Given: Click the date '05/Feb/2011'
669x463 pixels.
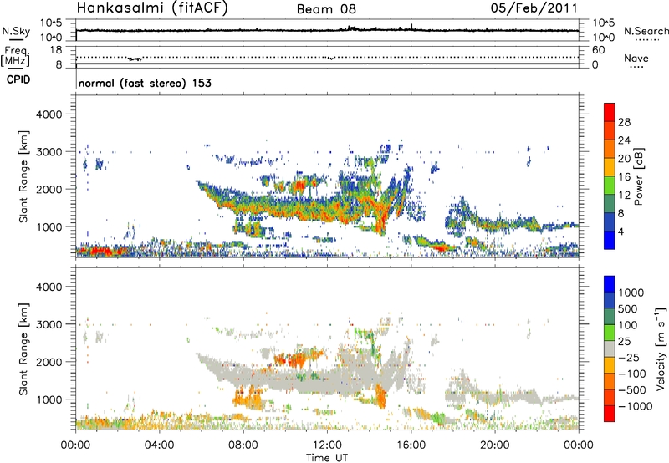Looking at the screenshot, I should (x=534, y=8).
